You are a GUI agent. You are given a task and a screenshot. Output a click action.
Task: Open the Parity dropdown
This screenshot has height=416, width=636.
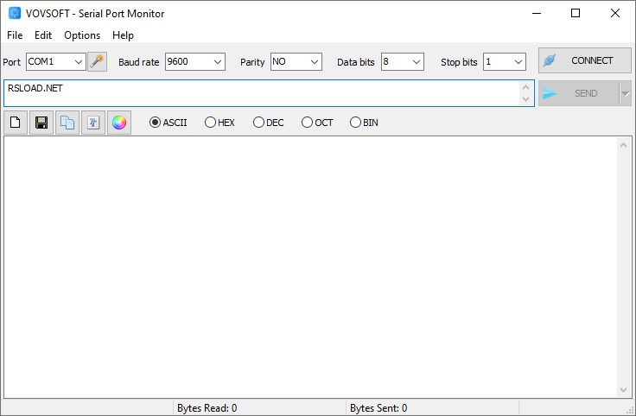296,61
